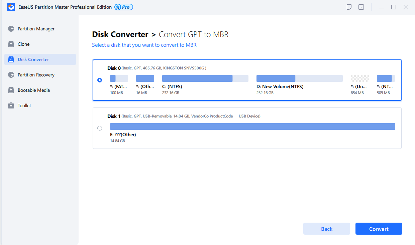Click the Convert GPT to MBR heading
Screen dimensions: 415x245
[194, 34]
